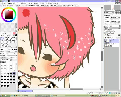Choose the Marker (マーカー) tool

2,41
